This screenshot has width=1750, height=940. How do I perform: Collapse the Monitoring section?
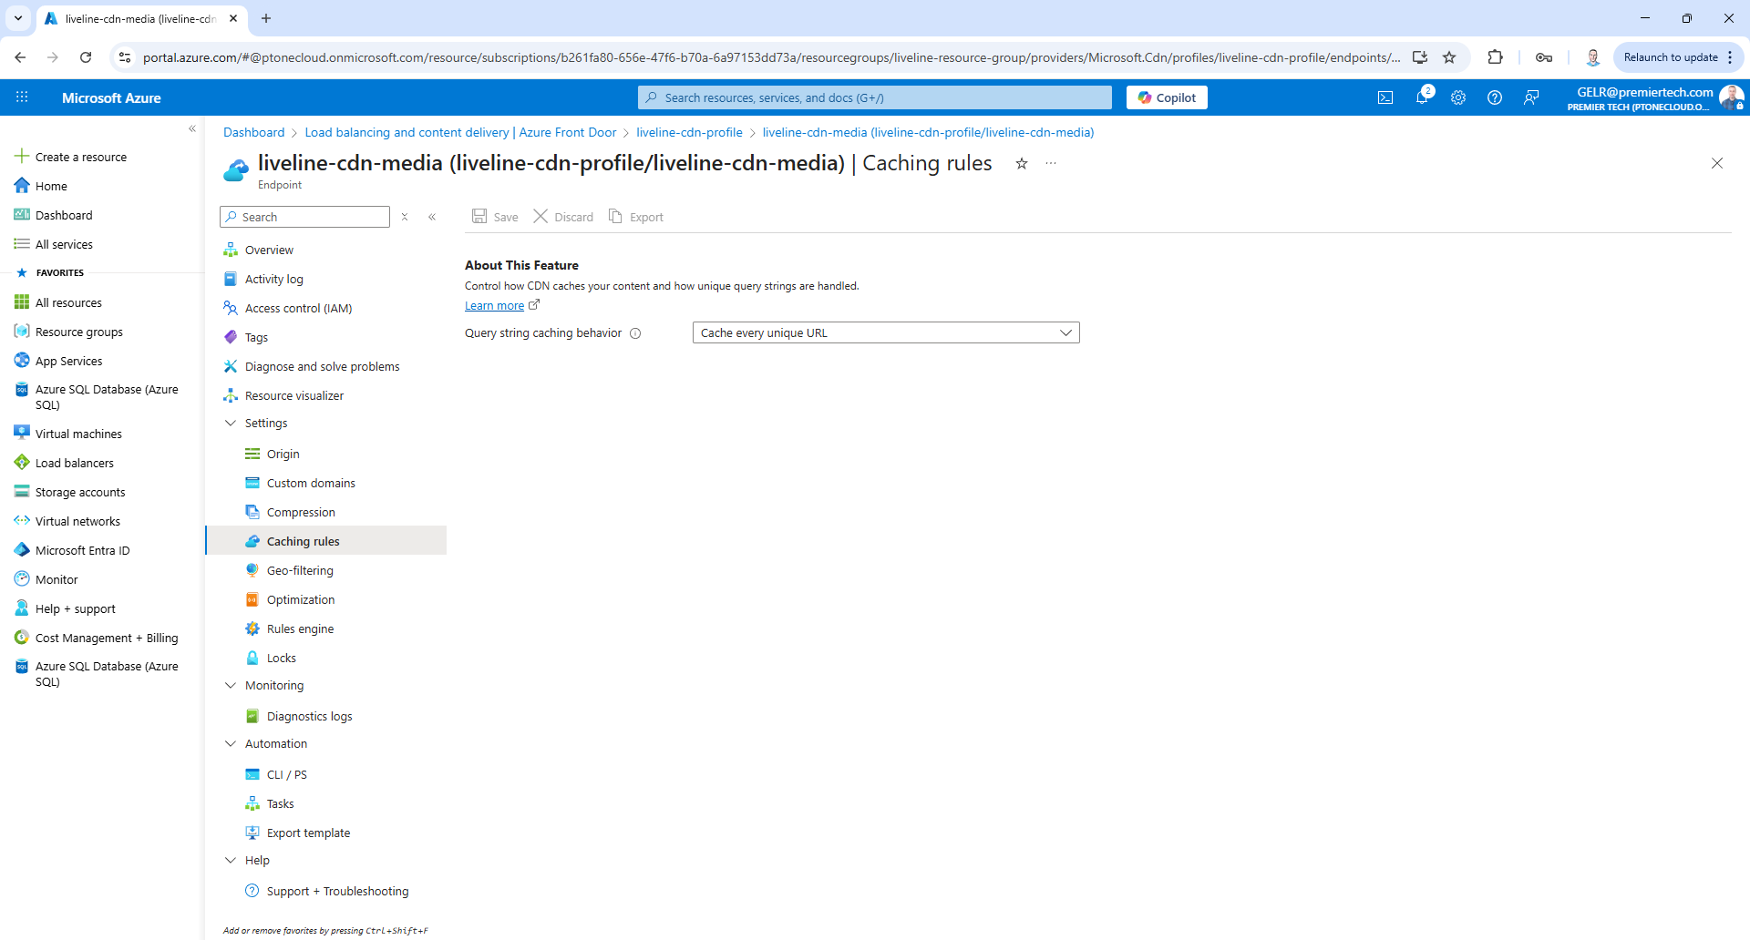pos(231,686)
